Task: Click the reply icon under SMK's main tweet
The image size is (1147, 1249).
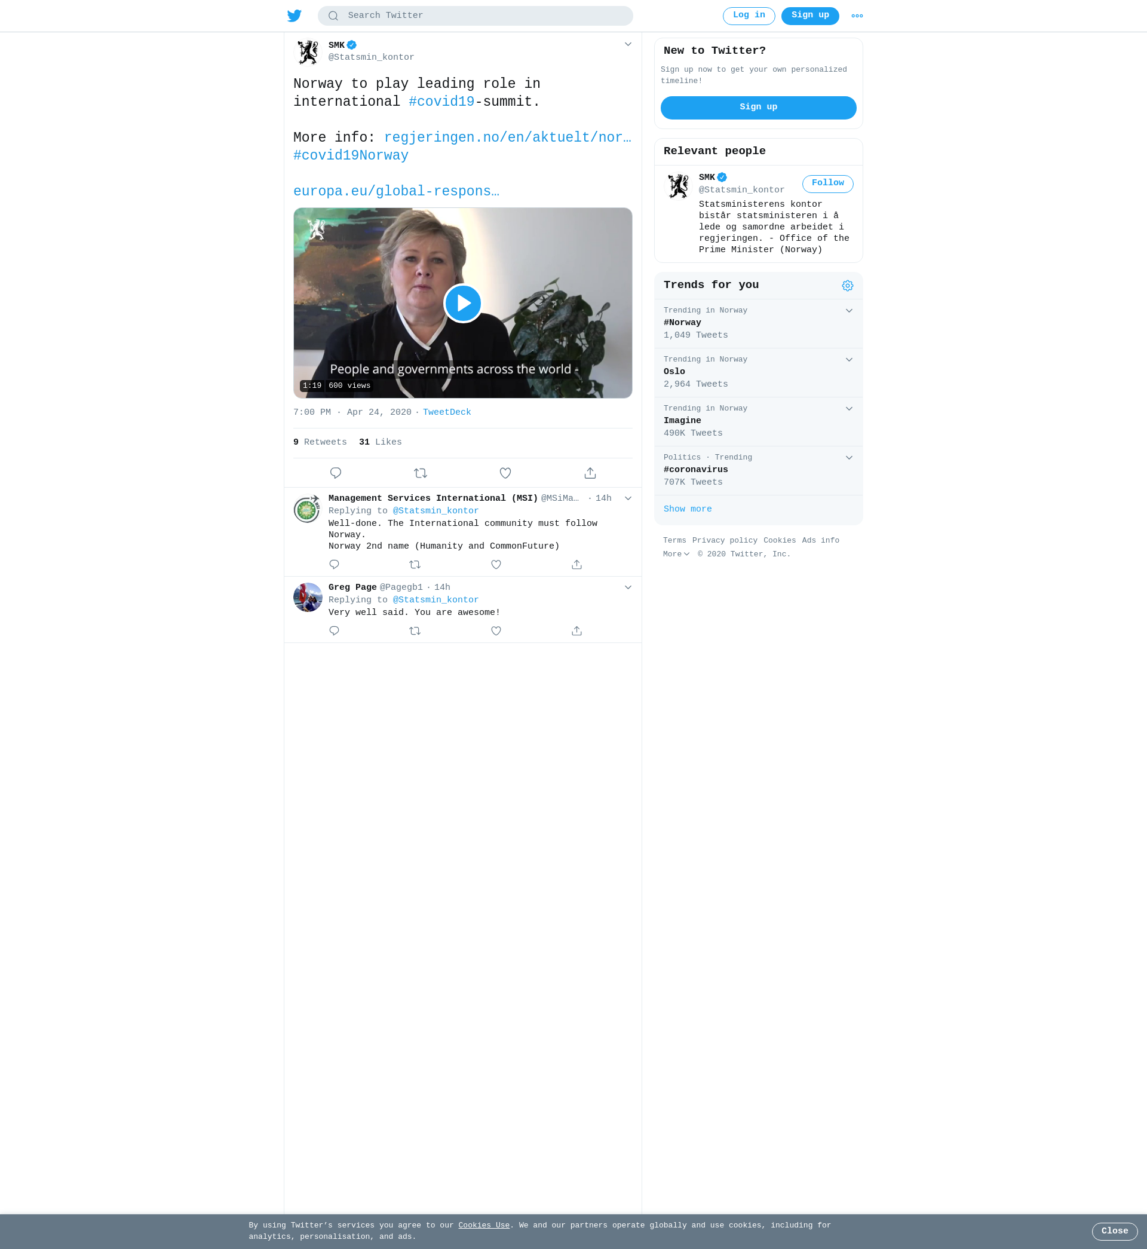Action: coord(336,473)
